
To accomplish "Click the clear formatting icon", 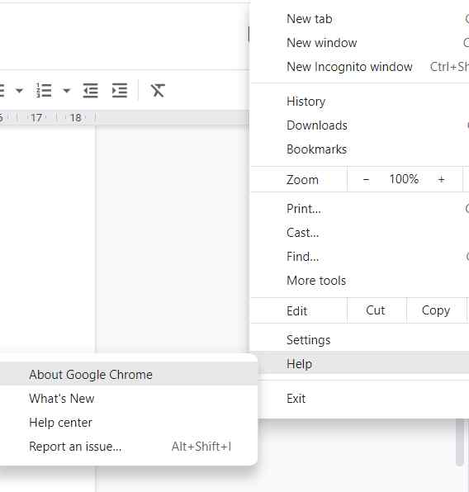I will pos(158,91).
